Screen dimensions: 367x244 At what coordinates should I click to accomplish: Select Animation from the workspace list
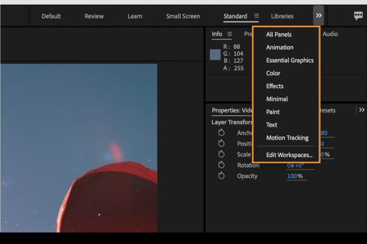[x=280, y=47]
